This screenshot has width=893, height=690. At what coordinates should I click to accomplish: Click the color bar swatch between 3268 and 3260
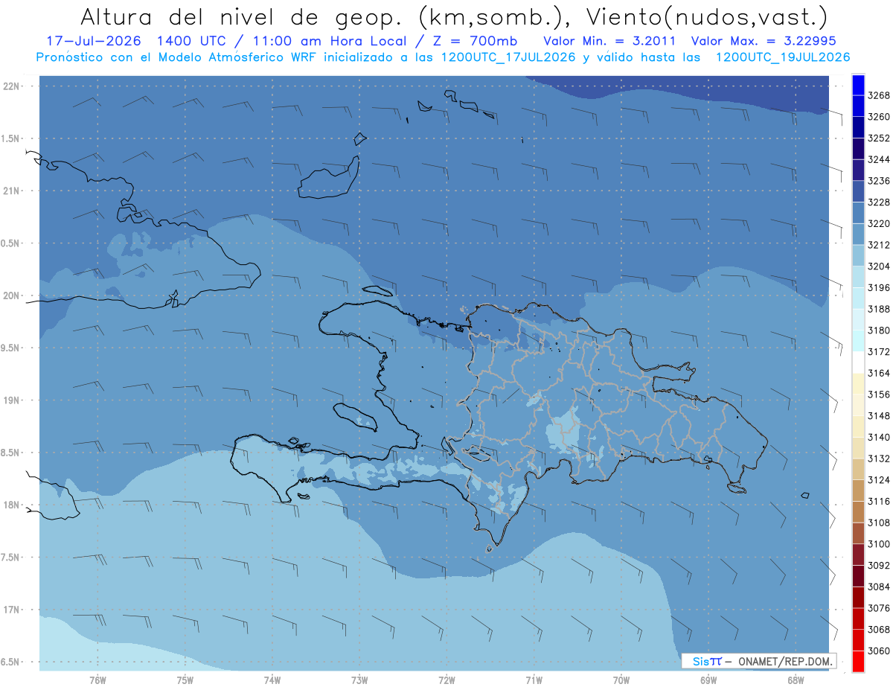coord(858,106)
